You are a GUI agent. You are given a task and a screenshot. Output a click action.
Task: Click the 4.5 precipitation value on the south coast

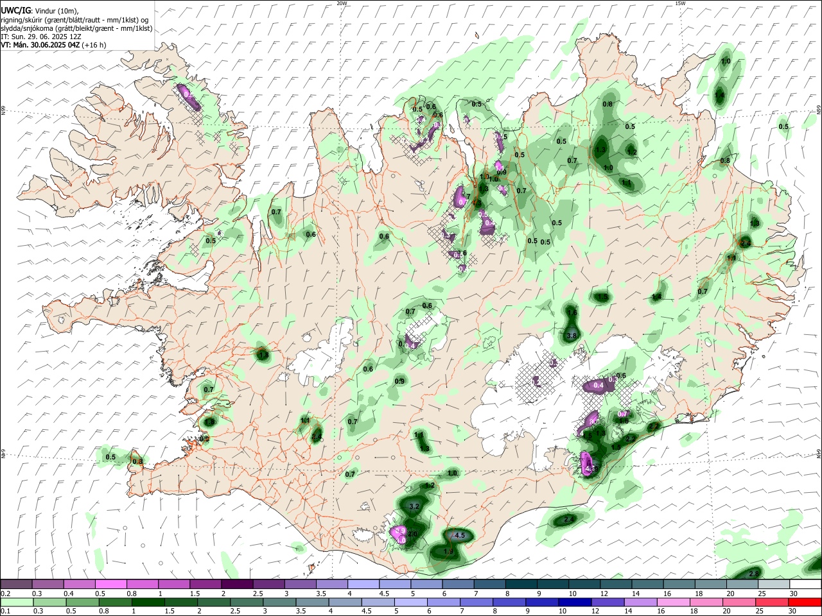(459, 535)
